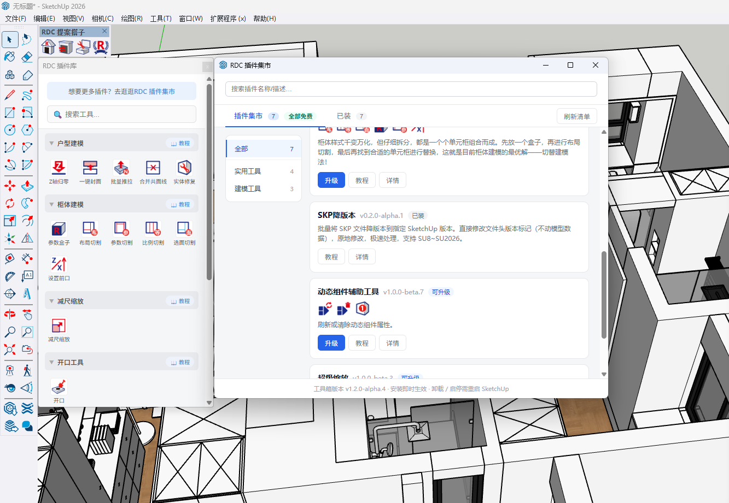This screenshot has width=729, height=503.
Task: Choose the Freehand drawing tool
Action: pyautogui.click(x=27, y=95)
